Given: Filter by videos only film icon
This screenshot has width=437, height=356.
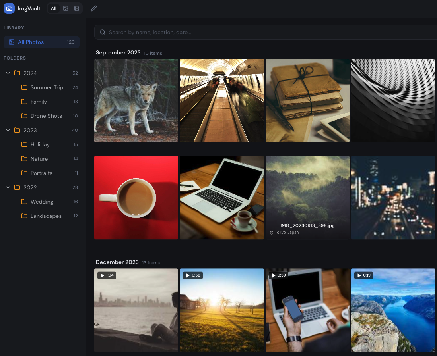Looking at the screenshot, I should [x=77, y=8].
